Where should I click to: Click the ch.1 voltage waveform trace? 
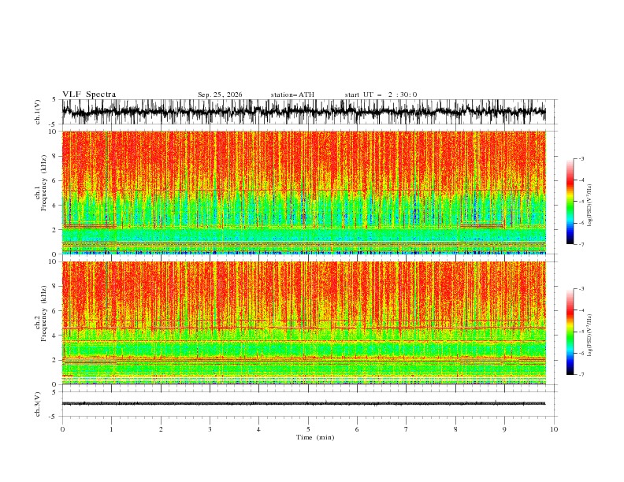303,112
